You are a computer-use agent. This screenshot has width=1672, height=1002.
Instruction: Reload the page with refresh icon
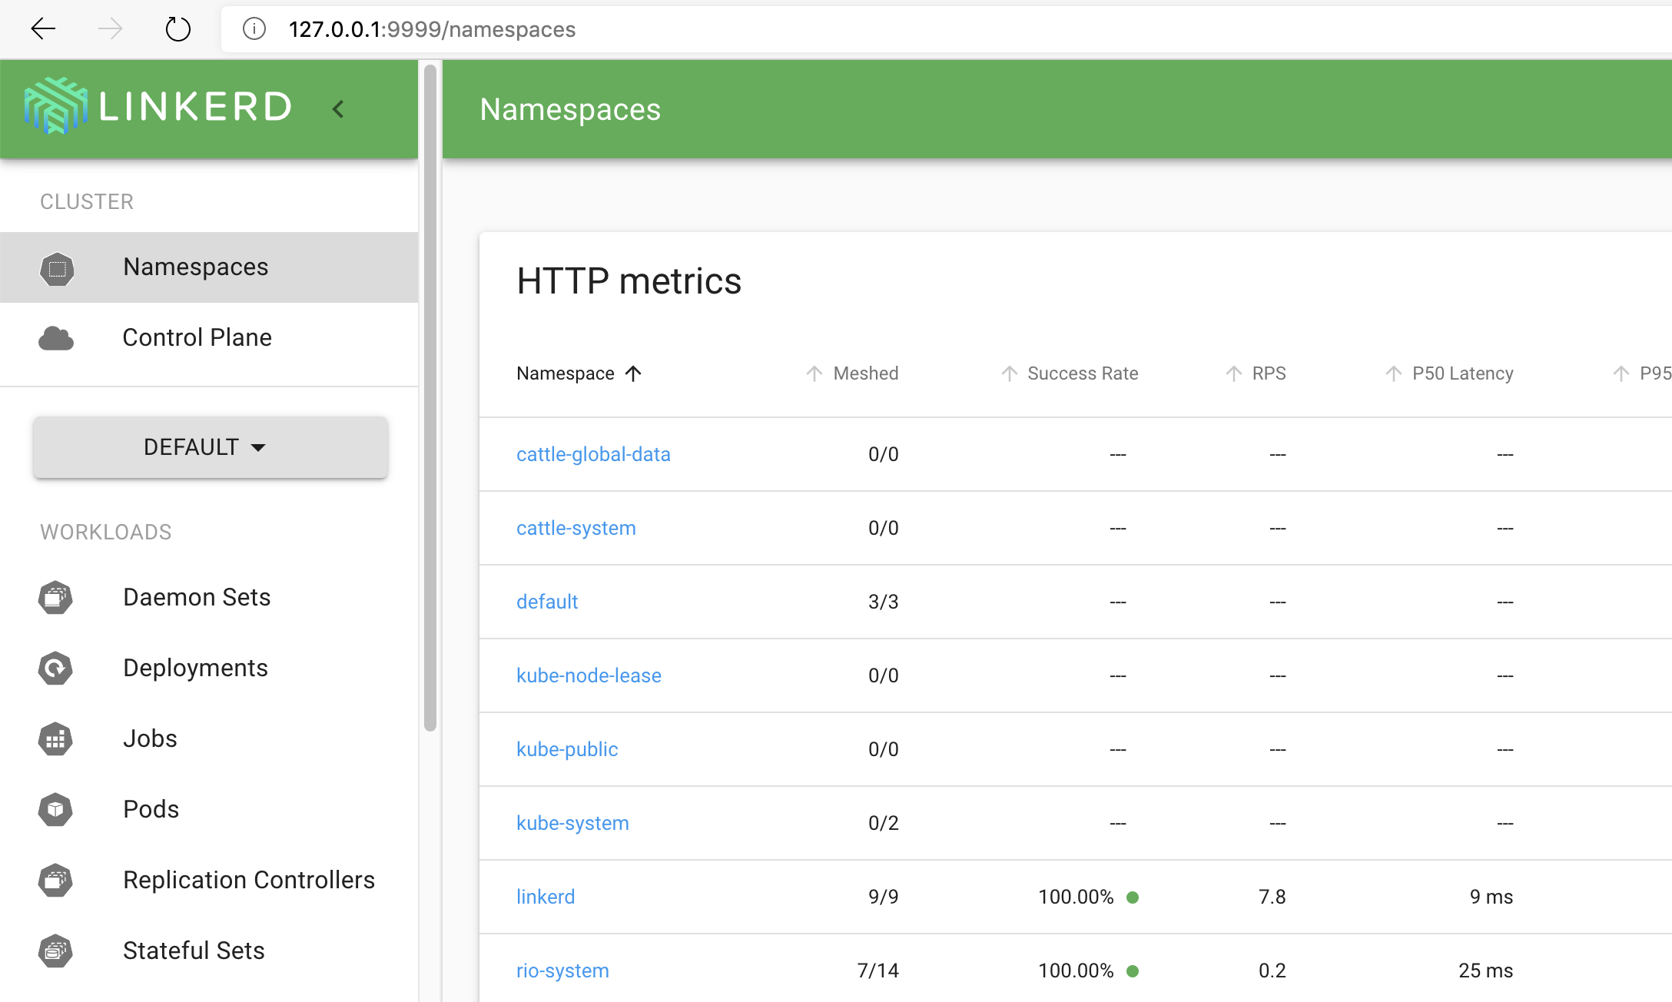coord(177,29)
